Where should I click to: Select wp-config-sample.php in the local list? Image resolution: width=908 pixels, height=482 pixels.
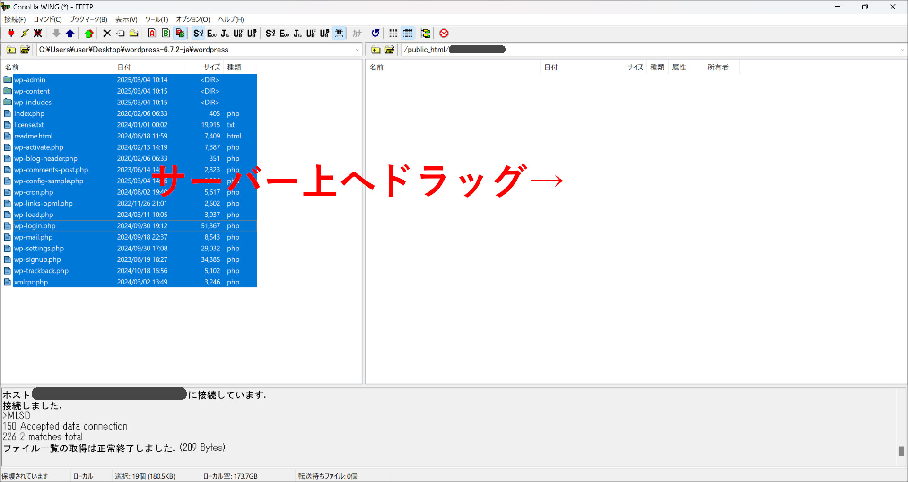pyautogui.click(x=49, y=181)
